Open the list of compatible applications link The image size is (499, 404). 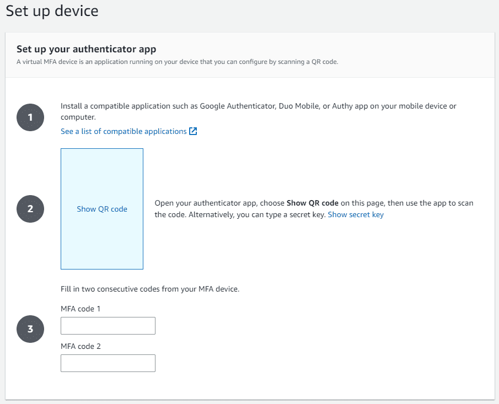coord(124,131)
